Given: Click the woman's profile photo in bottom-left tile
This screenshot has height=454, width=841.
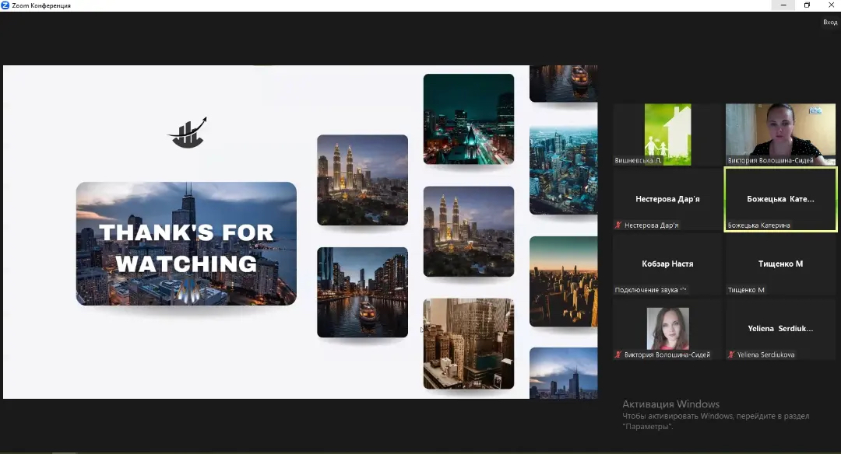Looking at the screenshot, I should click(667, 328).
